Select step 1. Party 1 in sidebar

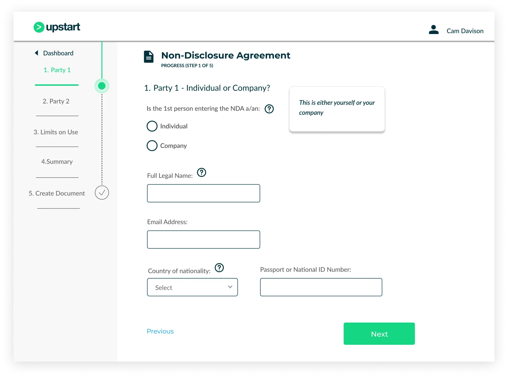click(x=57, y=70)
